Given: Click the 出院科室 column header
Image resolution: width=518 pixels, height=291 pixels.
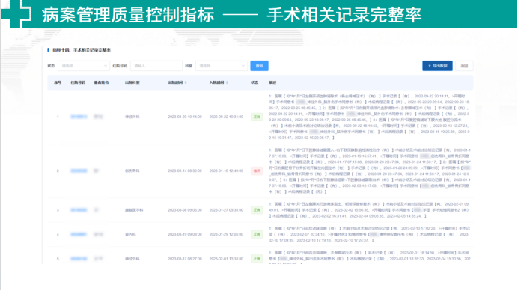Looking at the screenshot, I should 132,82.
